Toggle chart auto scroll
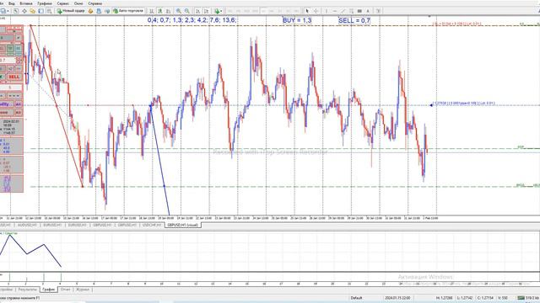540x303 pixels. point(198,11)
